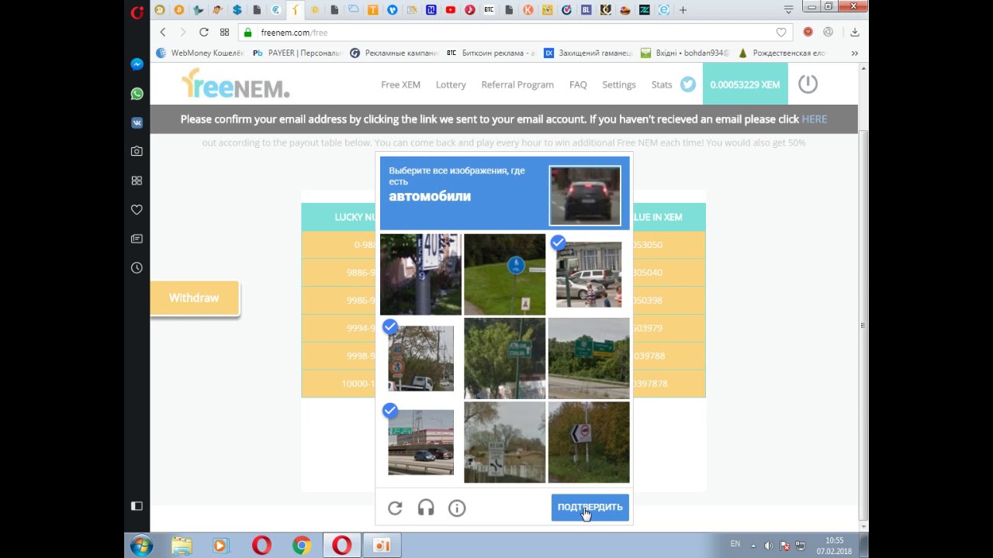Reload the freenem.com page

(203, 33)
